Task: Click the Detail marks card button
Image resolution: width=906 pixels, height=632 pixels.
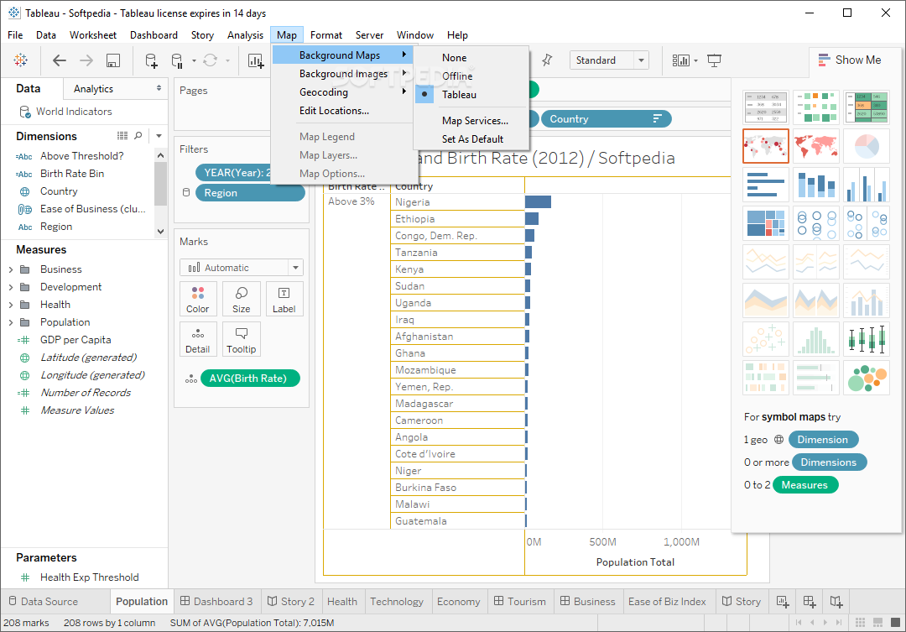Action: click(x=198, y=339)
